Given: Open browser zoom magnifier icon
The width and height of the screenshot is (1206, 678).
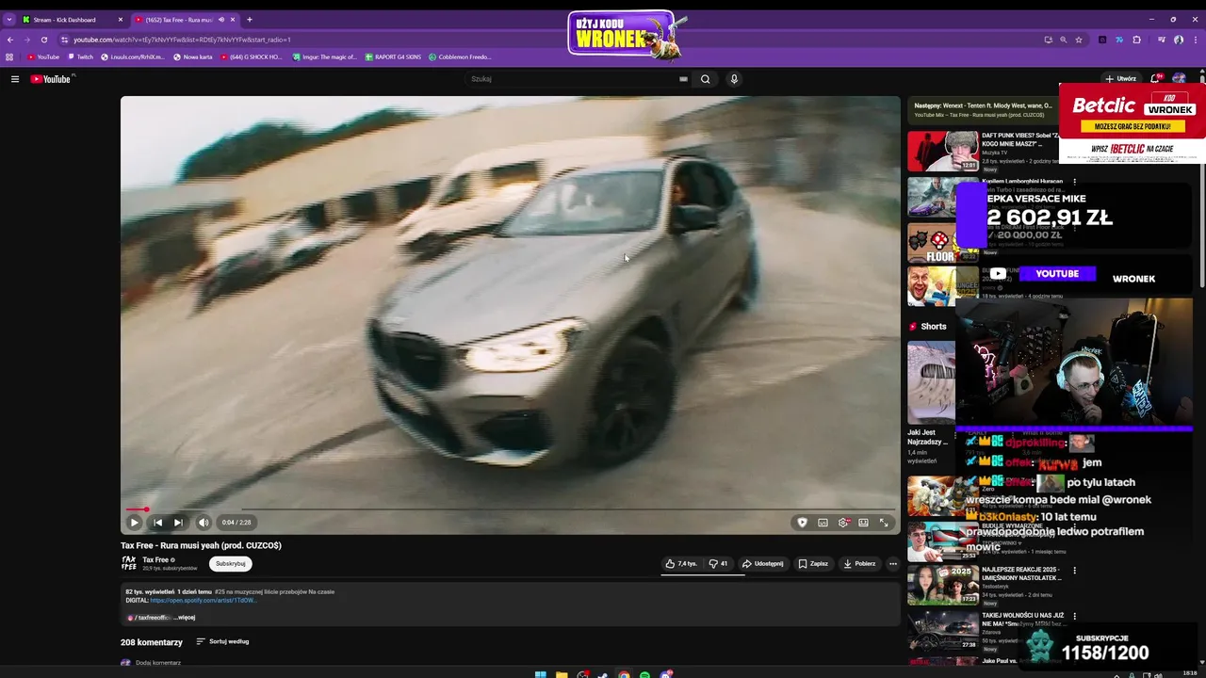Looking at the screenshot, I should [1064, 40].
